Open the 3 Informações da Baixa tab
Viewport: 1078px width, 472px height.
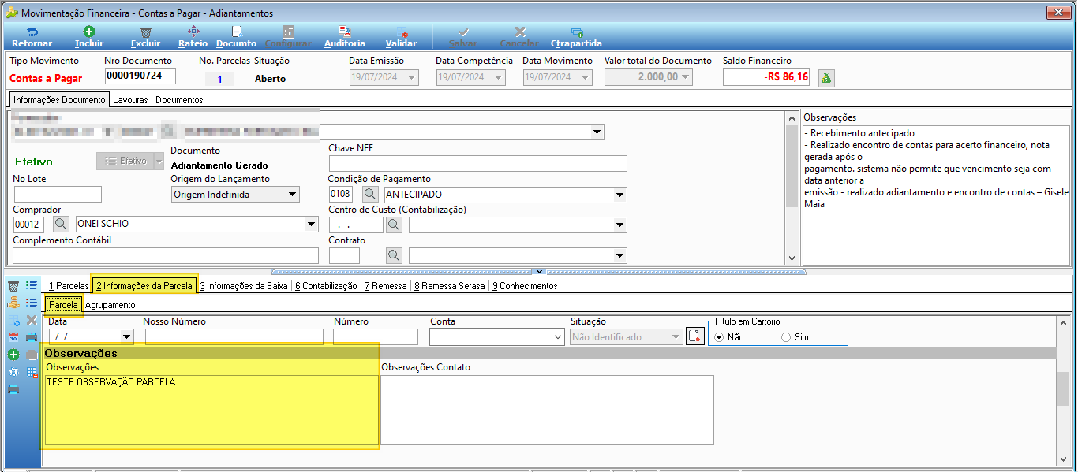point(243,286)
